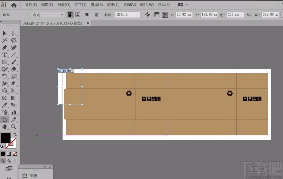The width and height of the screenshot is (283, 179).
Task: Edit the Y position field
Action: click(209, 15)
